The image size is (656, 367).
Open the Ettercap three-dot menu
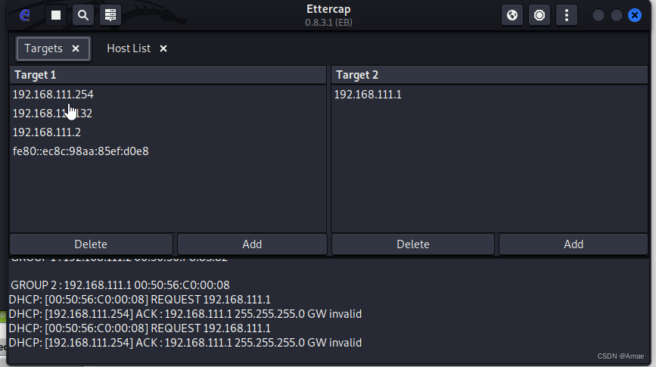coord(567,15)
